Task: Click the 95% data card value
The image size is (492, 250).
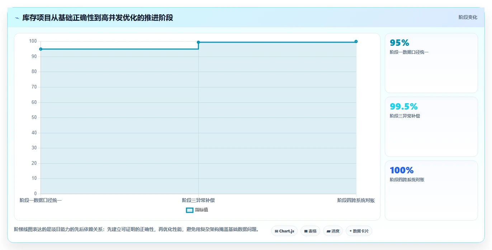Action: pyautogui.click(x=399, y=43)
